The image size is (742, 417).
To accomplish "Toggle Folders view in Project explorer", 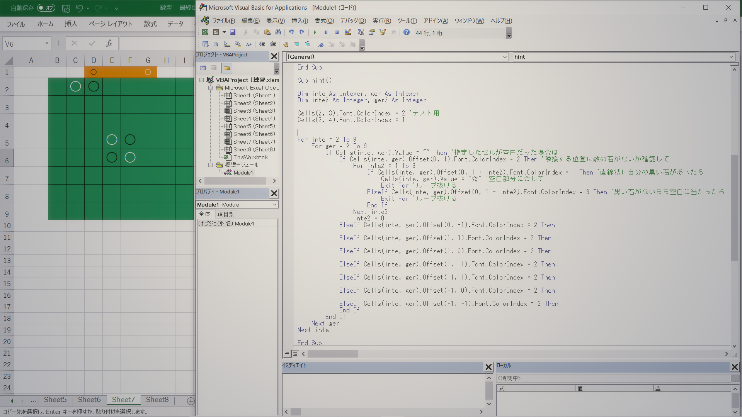I will pos(226,68).
